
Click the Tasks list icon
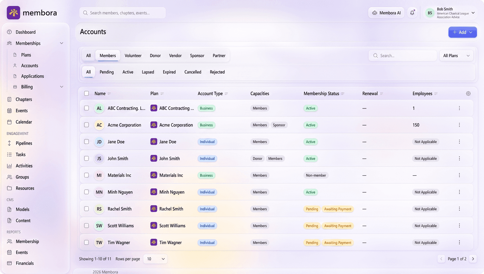tap(9, 155)
